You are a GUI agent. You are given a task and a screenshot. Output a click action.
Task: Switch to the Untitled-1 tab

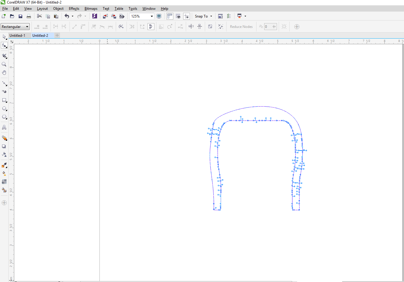pos(17,36)
